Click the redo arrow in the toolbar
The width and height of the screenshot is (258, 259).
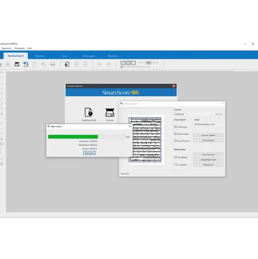click(x=108, y=64)
